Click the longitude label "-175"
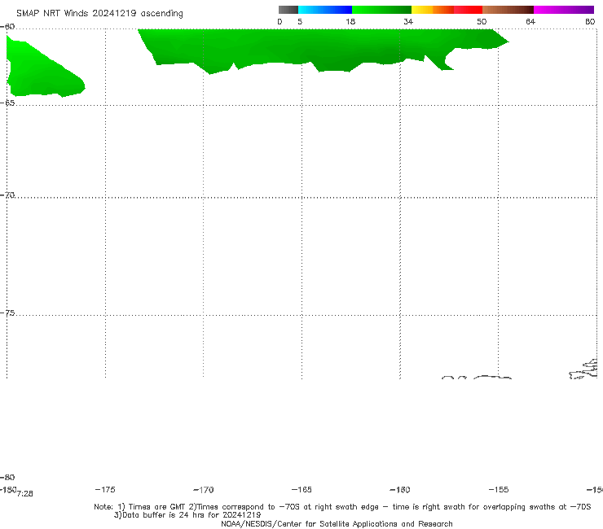 pyautogui.click(x=105, y=489)
